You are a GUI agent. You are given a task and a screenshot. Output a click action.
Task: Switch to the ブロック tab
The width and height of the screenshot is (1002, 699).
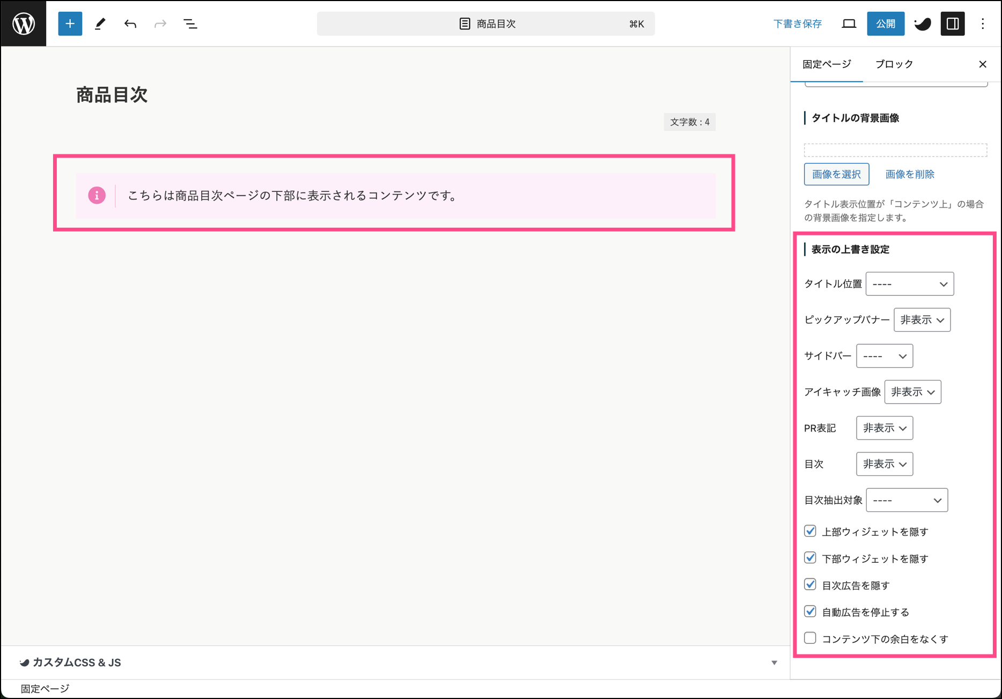coord(894,64)
